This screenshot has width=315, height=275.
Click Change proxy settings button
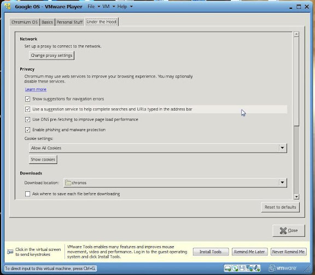coord(51,55)
